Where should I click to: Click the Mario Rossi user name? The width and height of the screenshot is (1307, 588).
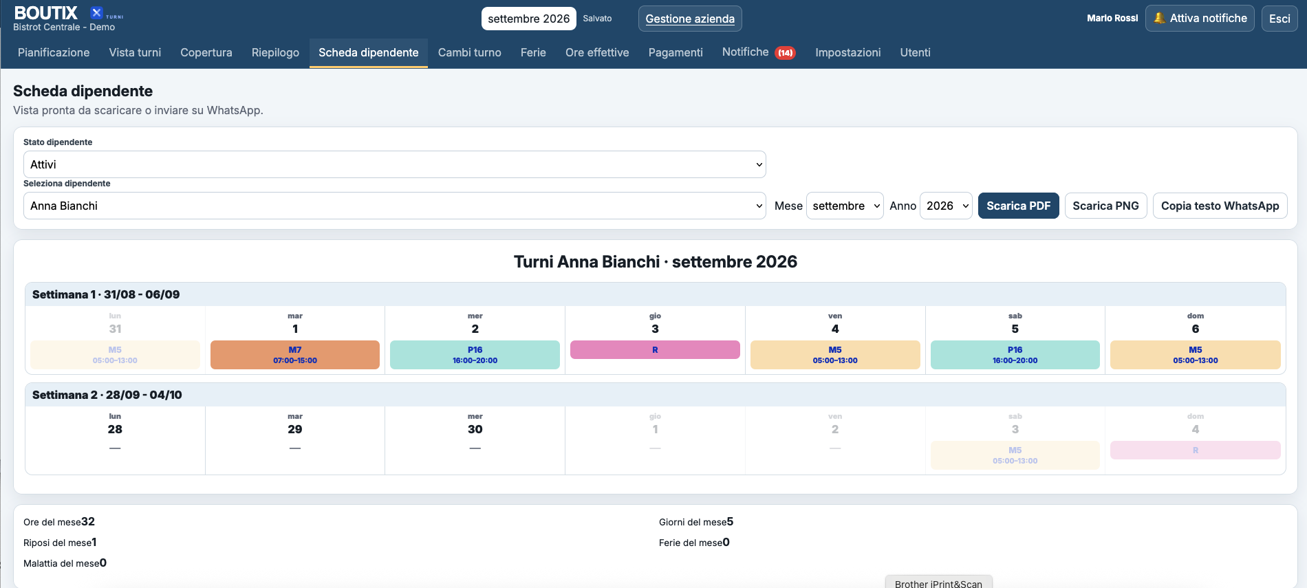[x=1112, y=19]
